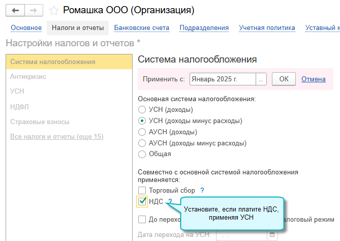Select АУСН (доходы минус расходы) option
Screen dimensions: 340x241
[x=142, y=142]
